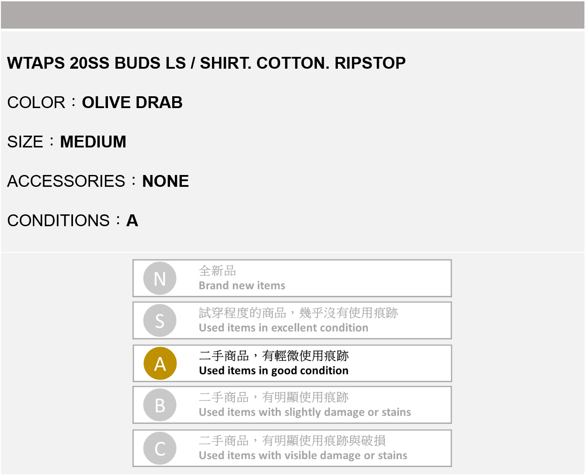Select the MEDIUM size value
The width and height of the screenshot is (587, 476).
(93, 142)
